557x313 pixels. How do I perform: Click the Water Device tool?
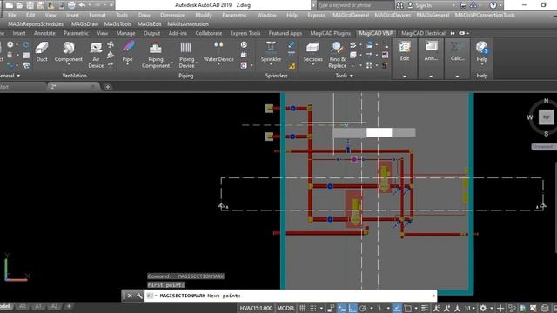click(218, 52)
